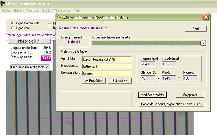Close the Gestion des tables dialog
The width and height of the screenshot is (217, 135).
point(206,17)
